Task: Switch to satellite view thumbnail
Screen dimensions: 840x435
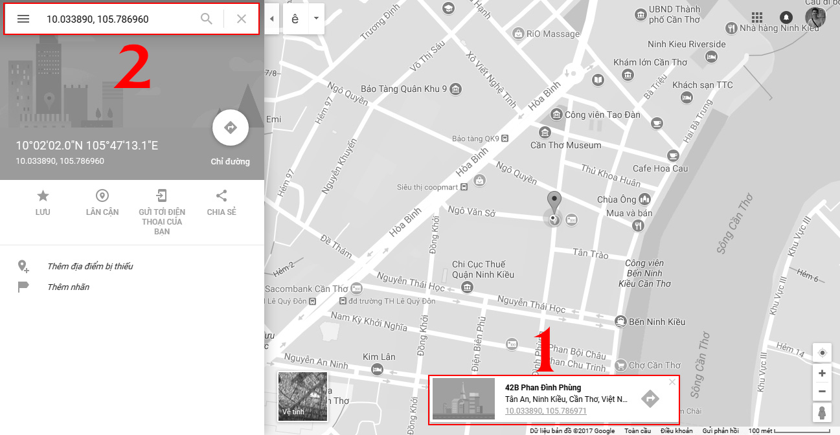Action: click(302, 397)
